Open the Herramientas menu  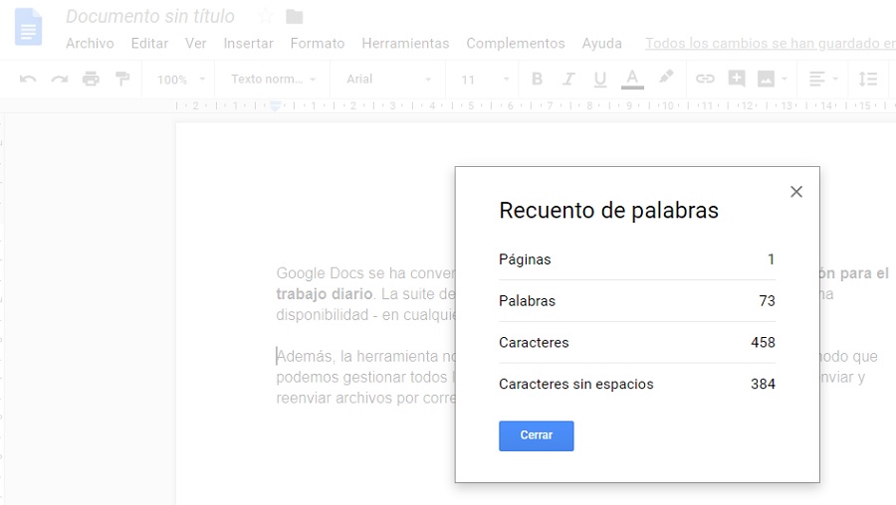pyautogui.click(x=405, y=44)
